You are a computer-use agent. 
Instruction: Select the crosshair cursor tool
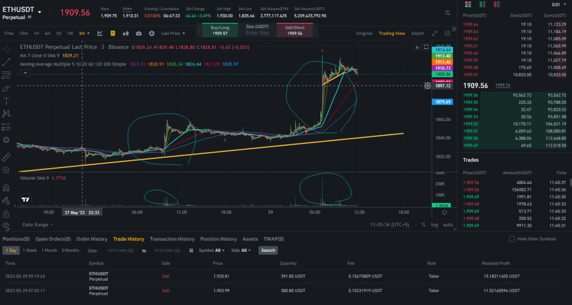(x=6, y=49)
